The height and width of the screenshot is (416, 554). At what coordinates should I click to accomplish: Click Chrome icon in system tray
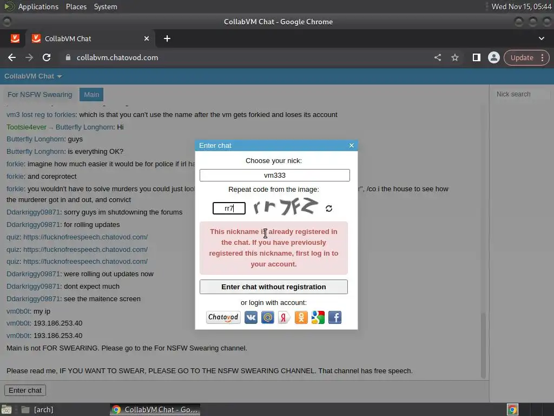point(512,409)
